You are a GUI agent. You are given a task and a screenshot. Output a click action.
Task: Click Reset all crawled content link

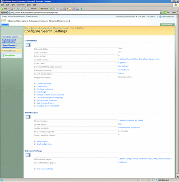coord(47,106)
